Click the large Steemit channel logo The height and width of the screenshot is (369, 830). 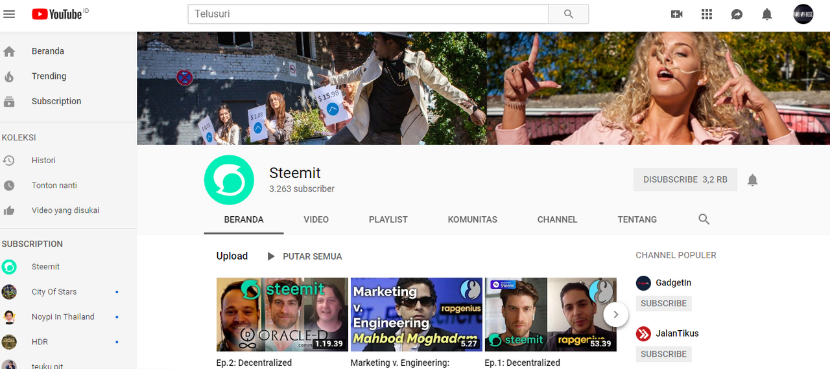point(229,180)
